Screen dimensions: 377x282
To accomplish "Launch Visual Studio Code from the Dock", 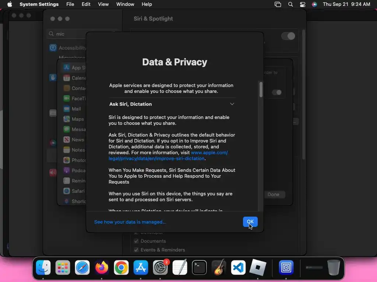I will (x=238, y=267).
